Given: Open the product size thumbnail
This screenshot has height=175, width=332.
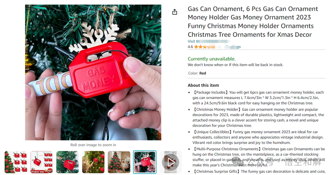Looking at the screenshot, I should pyautogui.click(x=42, y=162).
